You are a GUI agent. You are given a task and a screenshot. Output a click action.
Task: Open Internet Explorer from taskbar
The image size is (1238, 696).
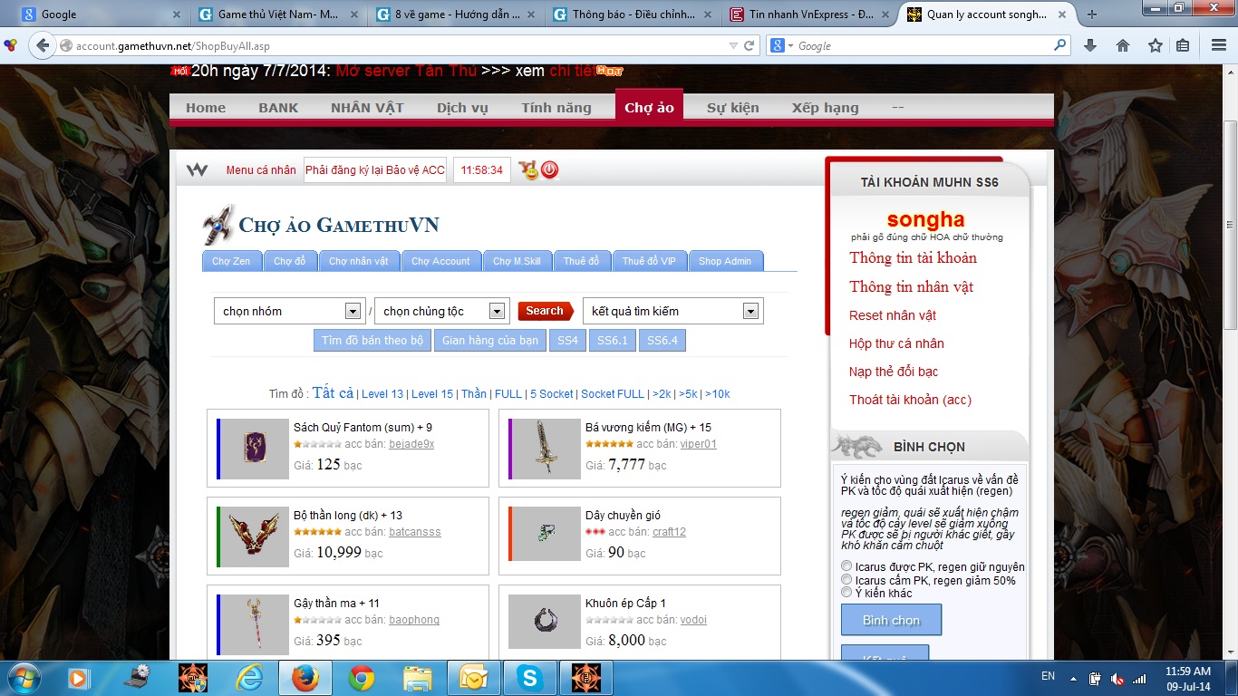[249, 678]
